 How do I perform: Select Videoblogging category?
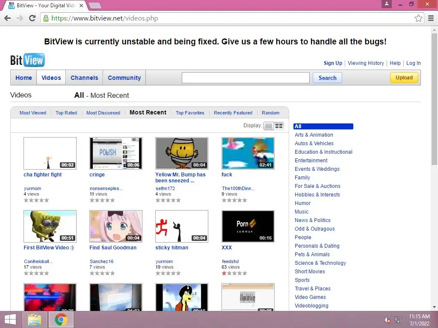point(311,306)
